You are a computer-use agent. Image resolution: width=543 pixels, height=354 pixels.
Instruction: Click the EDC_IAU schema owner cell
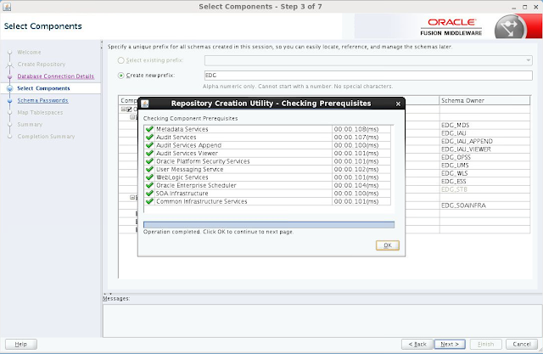(x=484, y=133)
